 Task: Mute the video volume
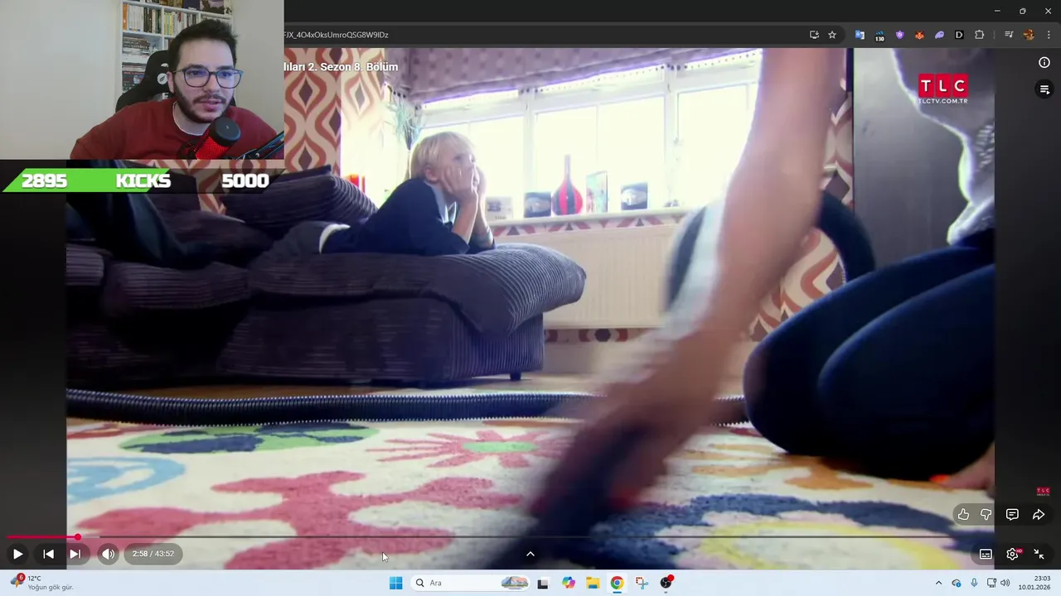pyautogui.click(x=108, y=554)
